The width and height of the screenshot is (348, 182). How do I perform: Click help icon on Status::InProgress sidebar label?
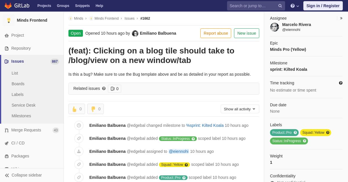304,141
